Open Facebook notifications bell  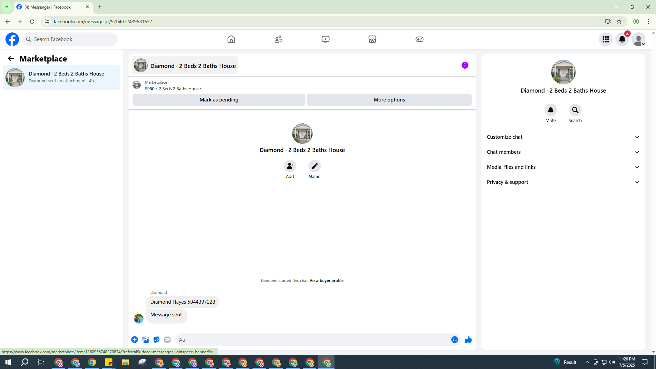(x=622, y=39)
